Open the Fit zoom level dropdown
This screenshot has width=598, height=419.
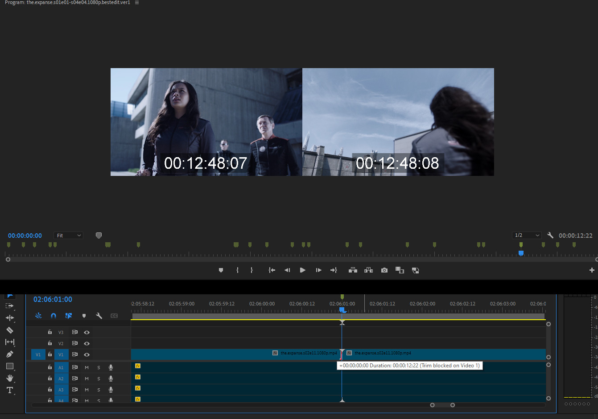pyautogui.click(x=68, y=236)
